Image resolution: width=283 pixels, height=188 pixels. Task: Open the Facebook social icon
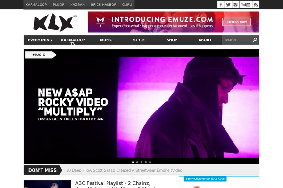[221, 5]
